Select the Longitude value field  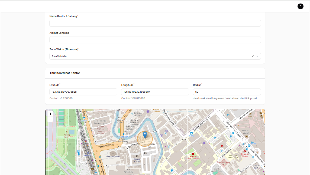click(155, 92)
